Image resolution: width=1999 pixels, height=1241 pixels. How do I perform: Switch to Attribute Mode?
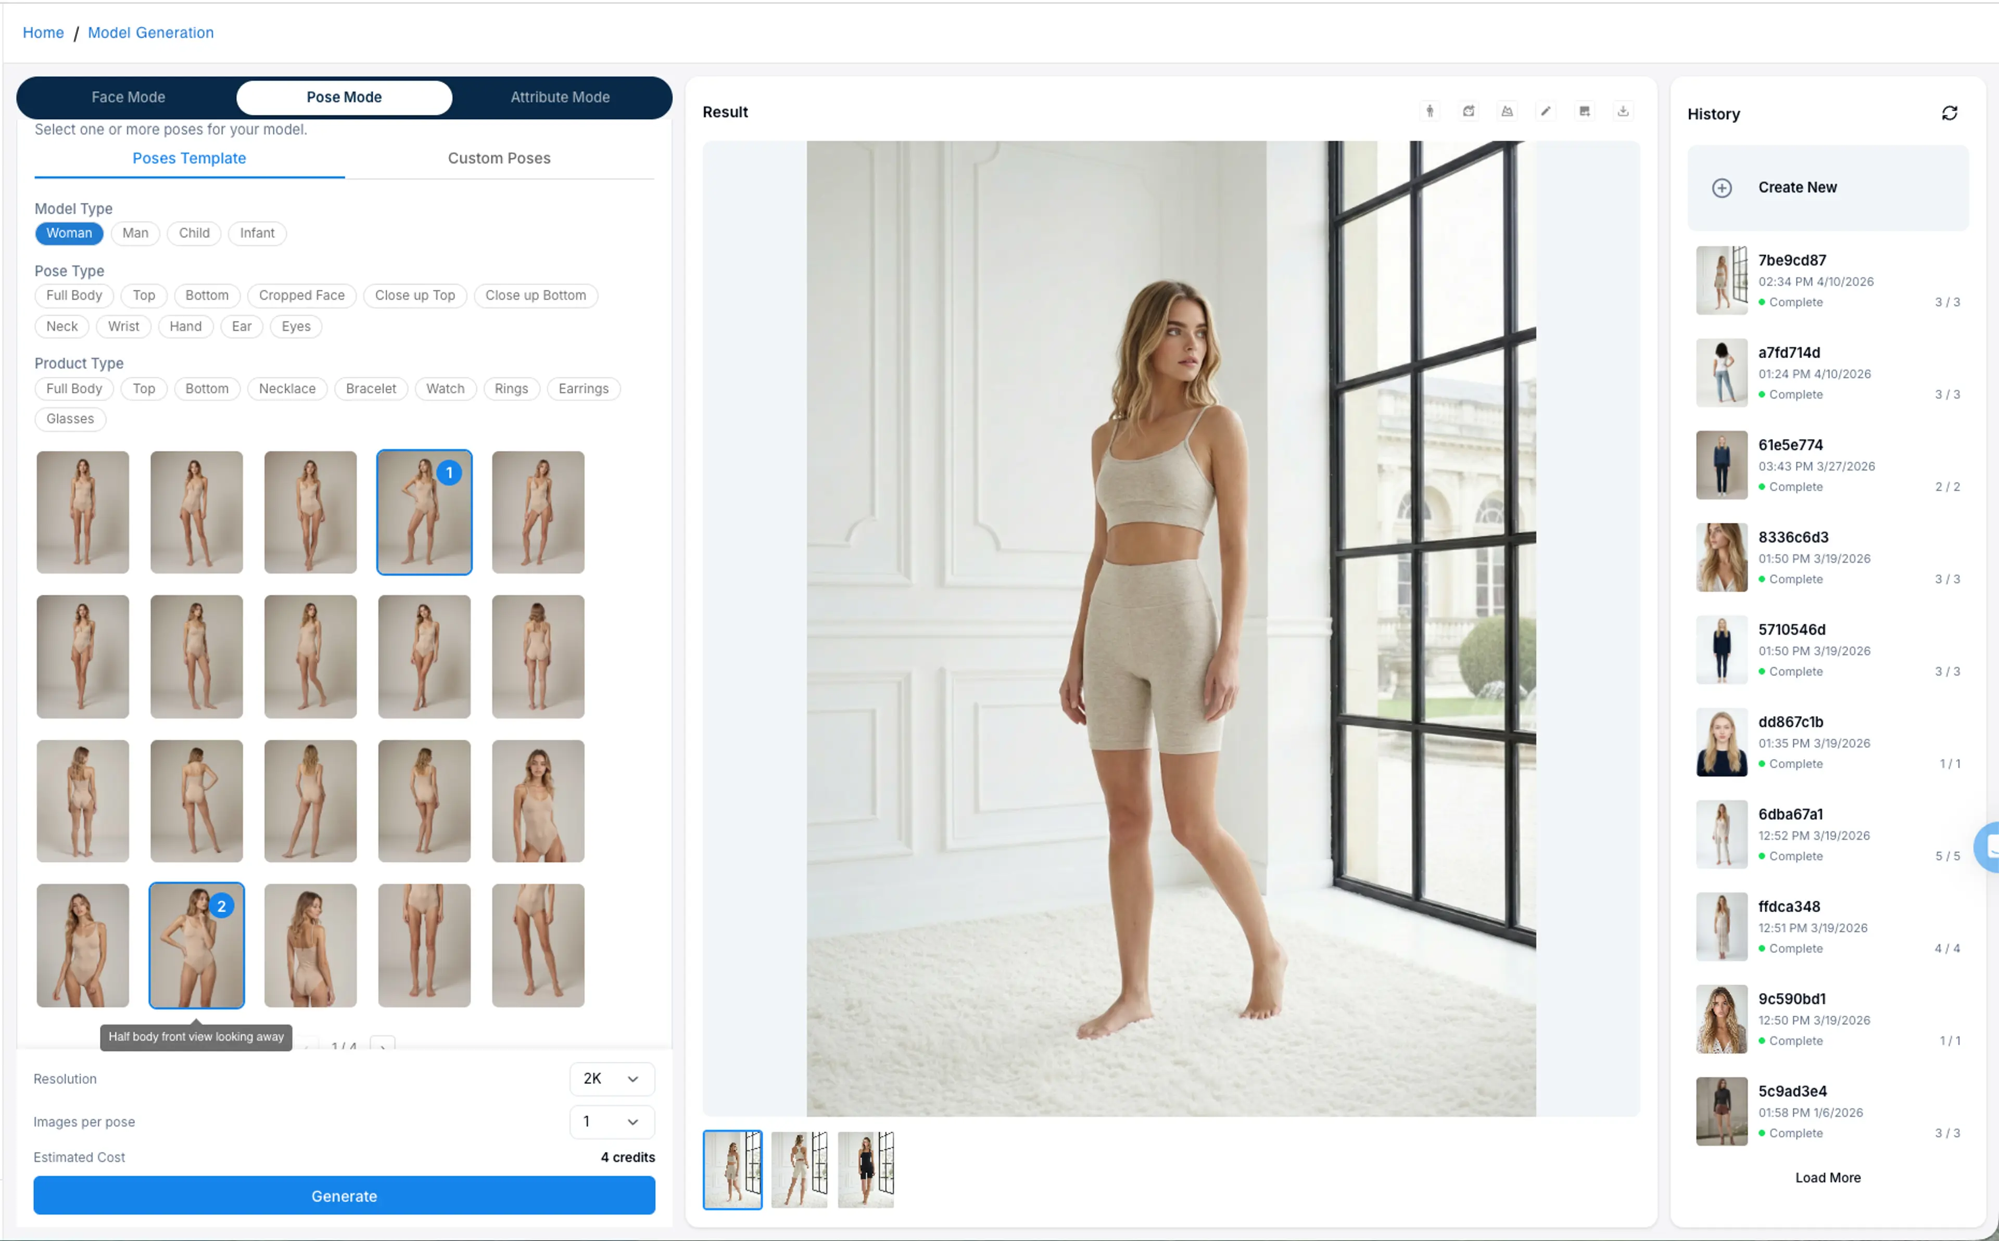tap(560, 97)
